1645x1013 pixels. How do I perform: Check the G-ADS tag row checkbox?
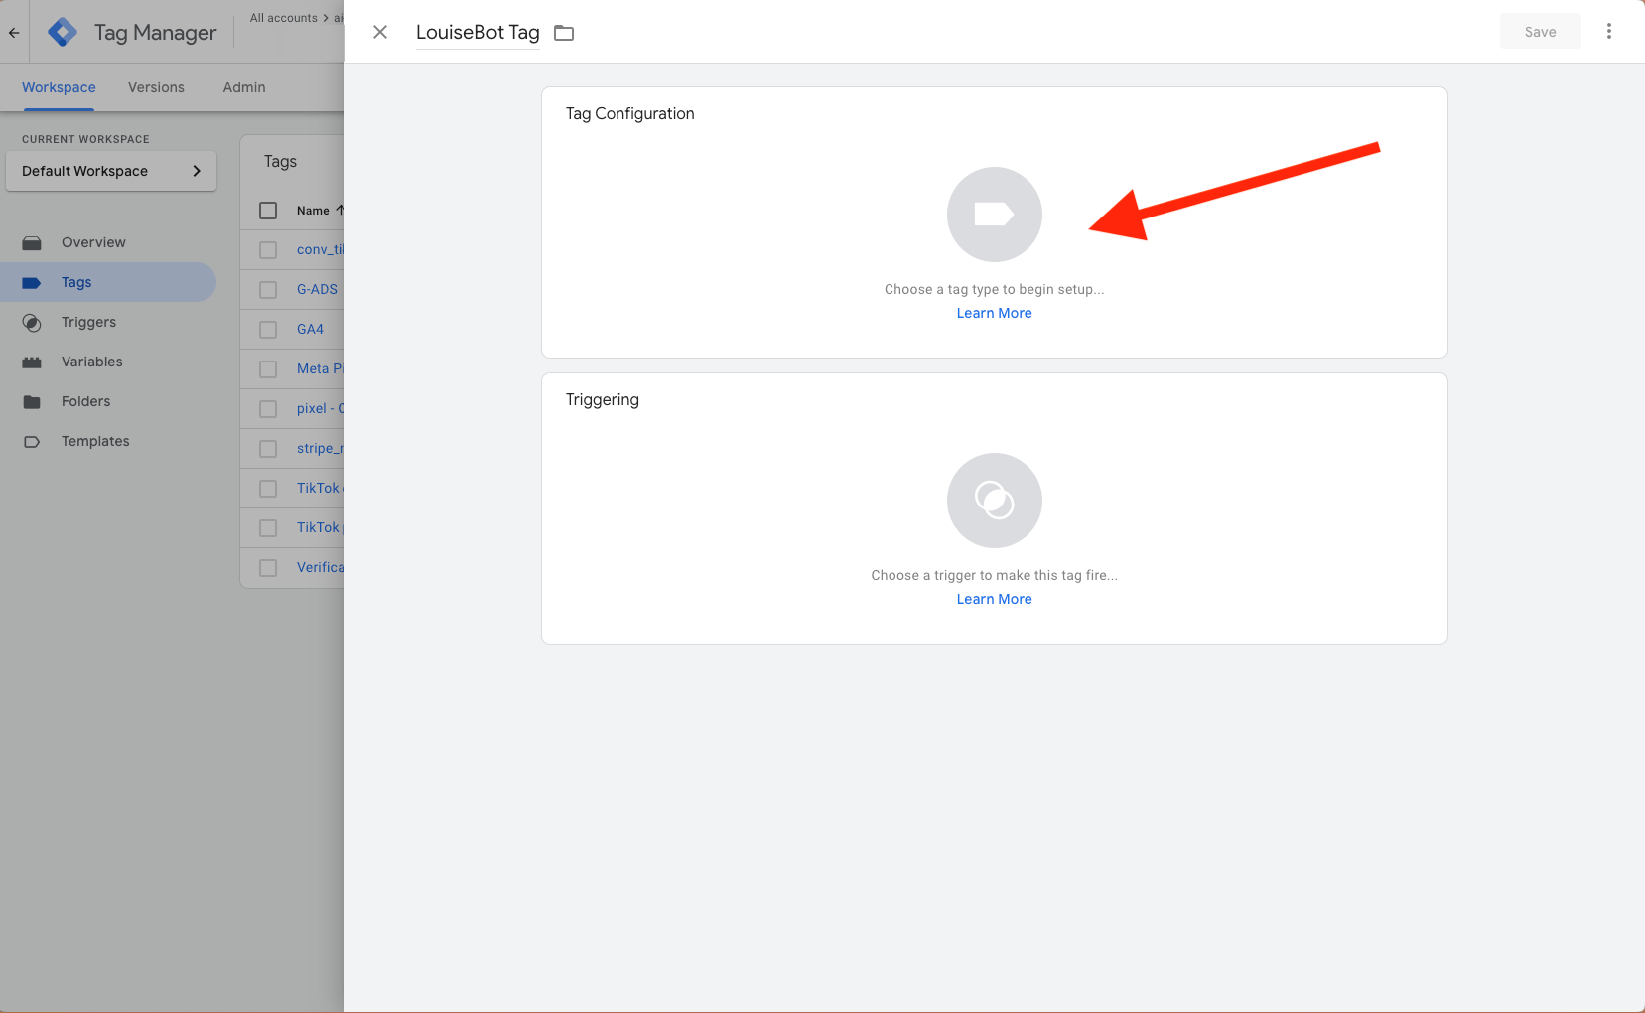tap(268, 290)
